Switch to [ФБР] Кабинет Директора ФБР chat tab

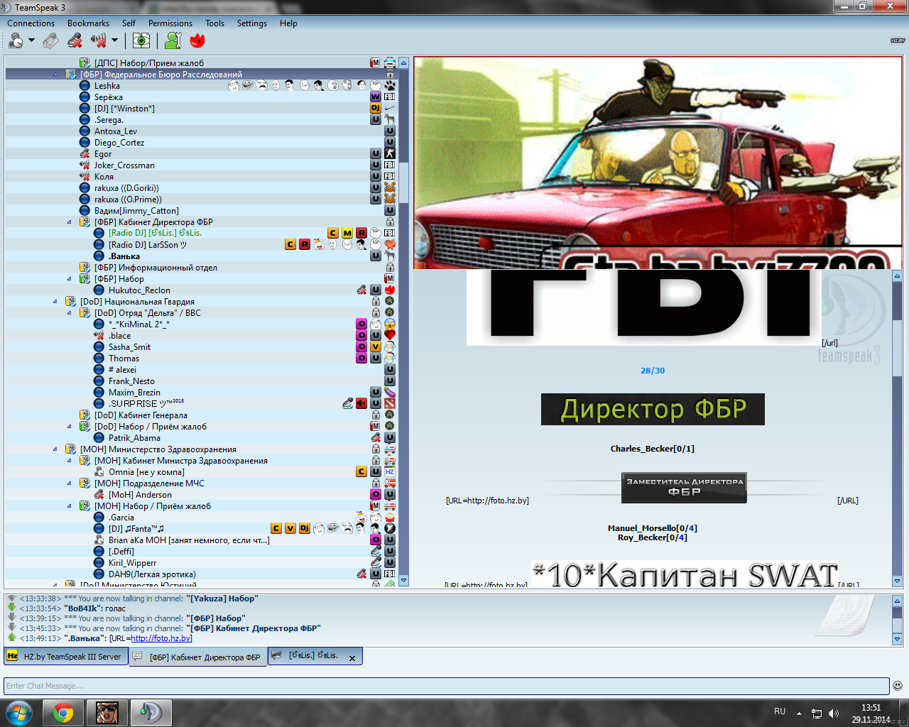coord(197,657)
